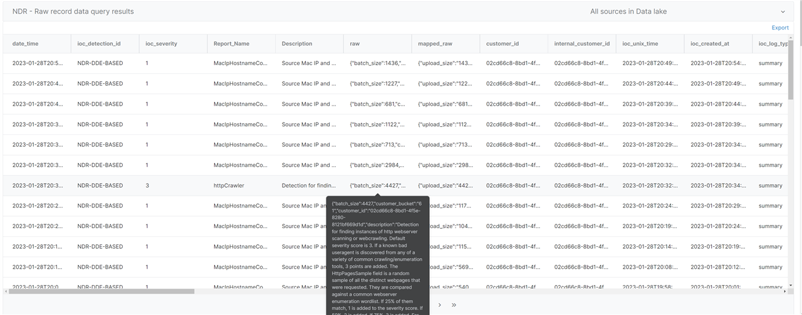Image resolution: width=802 pixels, height=315 pixels.
Task: Click raw cell with batch_size 713
Action: coord(378,145)
